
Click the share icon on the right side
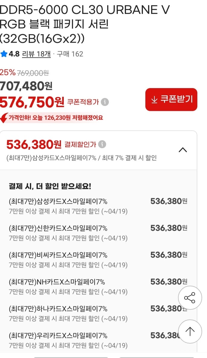click(190, 297)
